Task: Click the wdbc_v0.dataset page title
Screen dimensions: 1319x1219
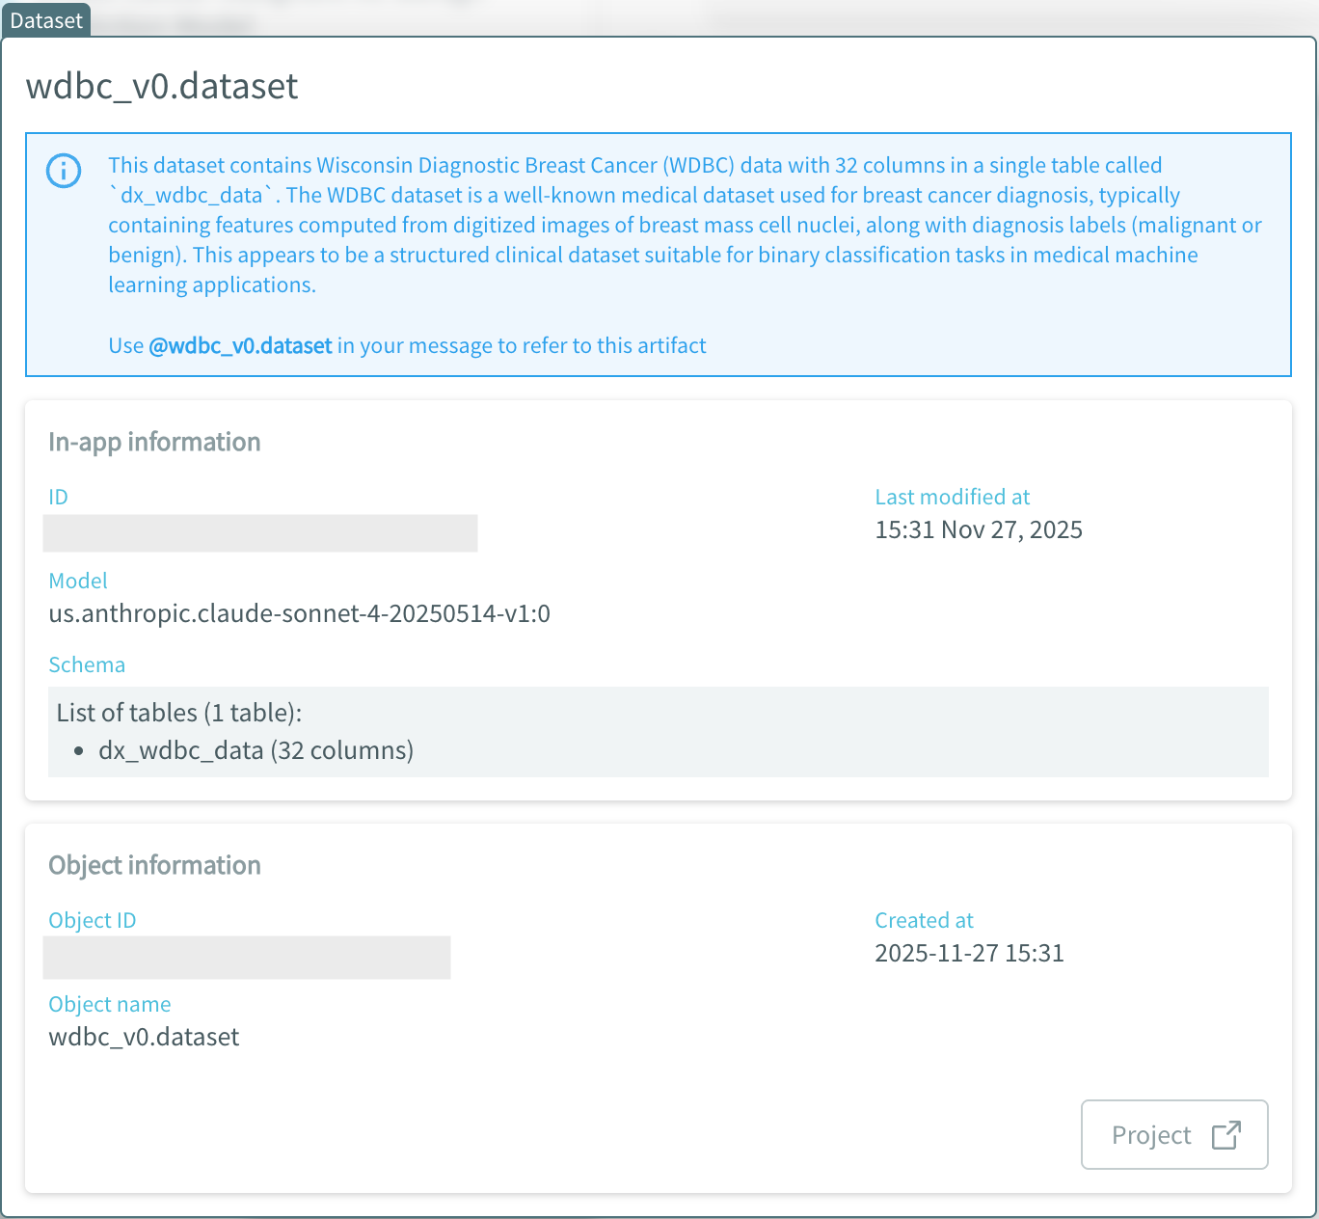Action: [162, 87]
